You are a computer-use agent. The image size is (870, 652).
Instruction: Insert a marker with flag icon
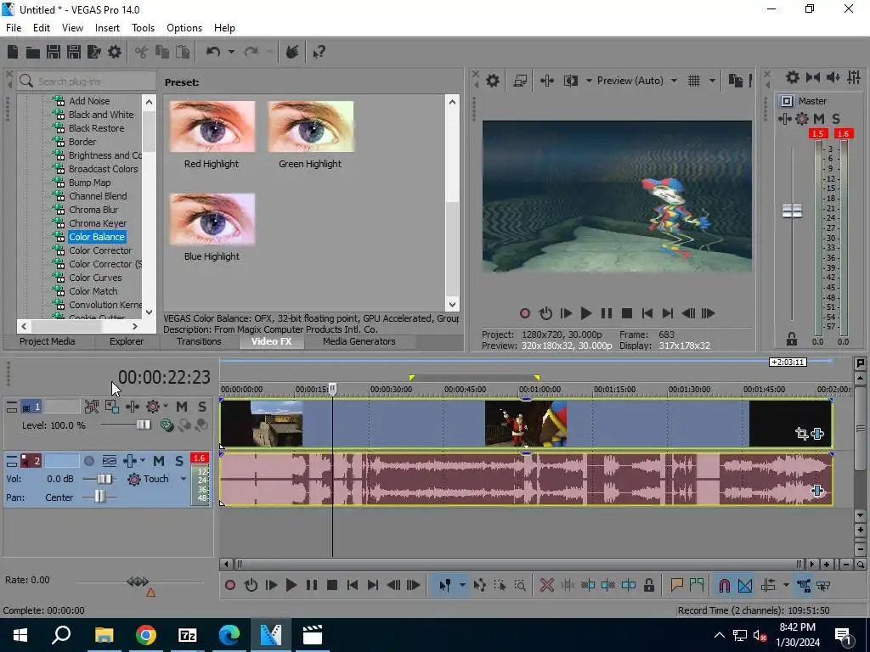point(676,585)
